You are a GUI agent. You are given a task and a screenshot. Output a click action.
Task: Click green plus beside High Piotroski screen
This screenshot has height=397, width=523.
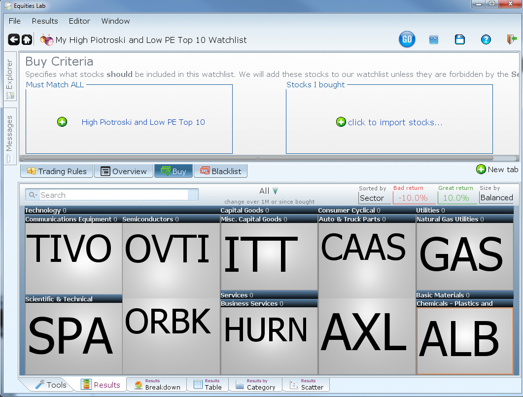tap(62, 122)
